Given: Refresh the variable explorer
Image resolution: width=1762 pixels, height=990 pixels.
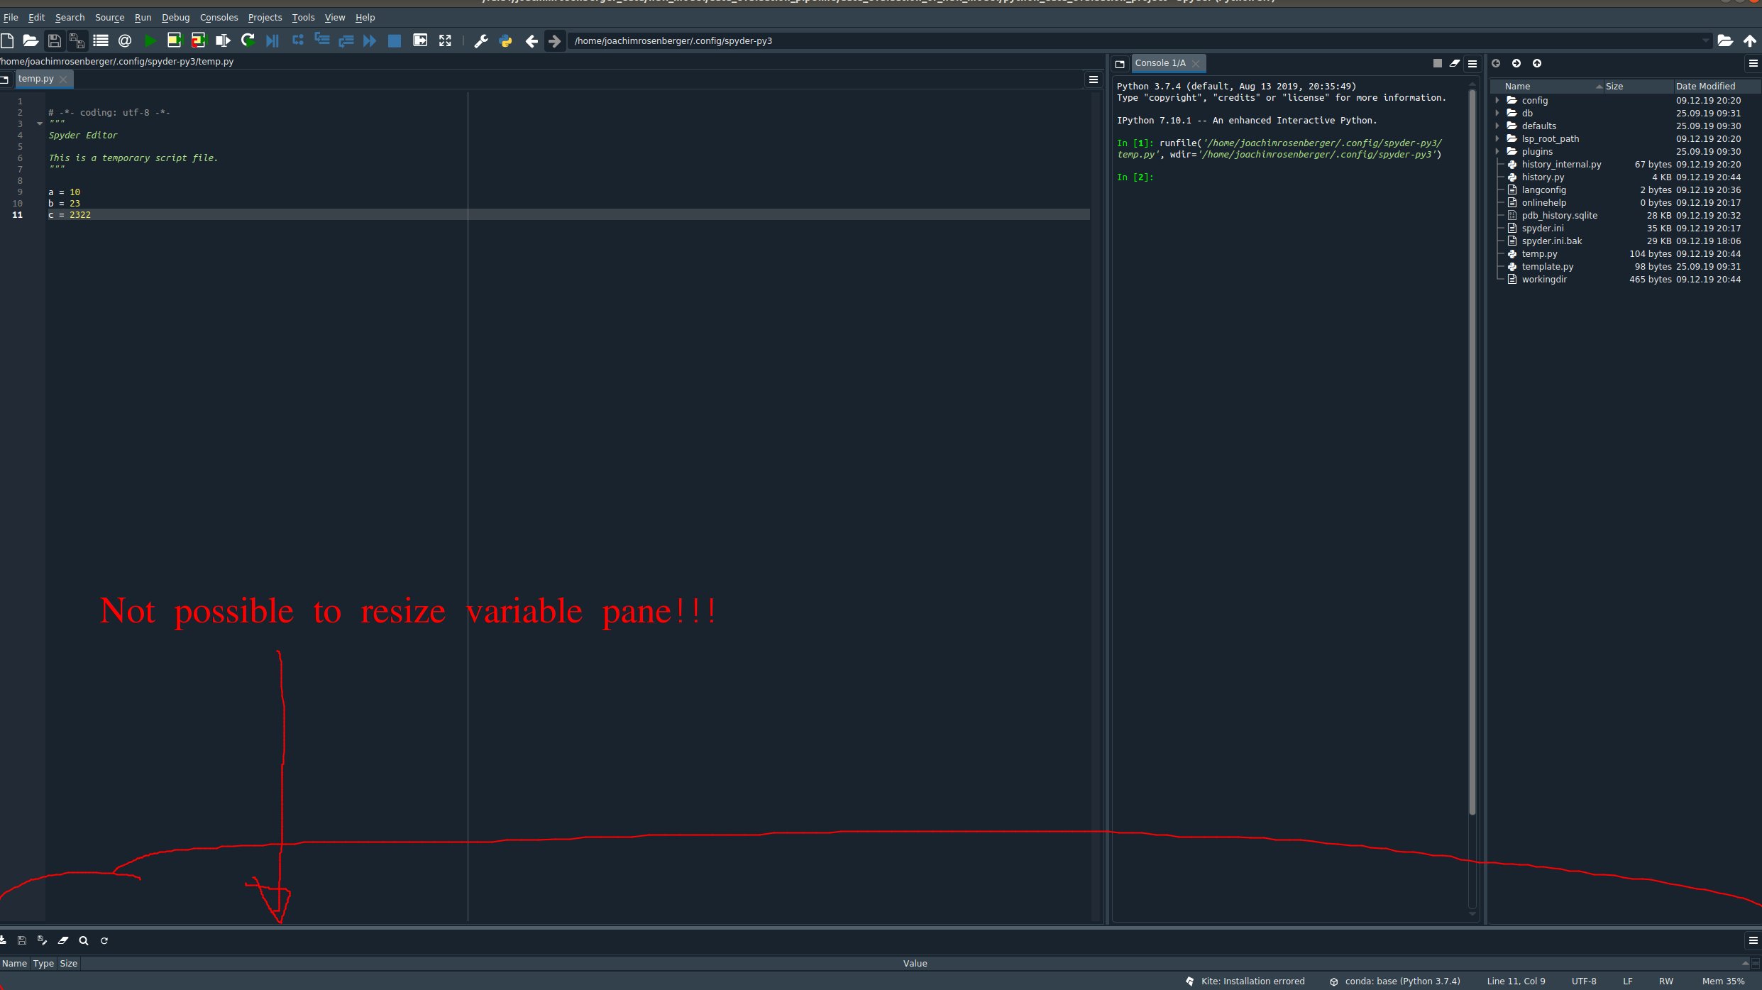Looking at the screenshot, I should [104, 940].
